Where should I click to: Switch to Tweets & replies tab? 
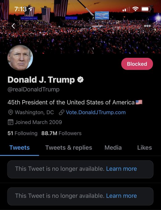[69, 148]
